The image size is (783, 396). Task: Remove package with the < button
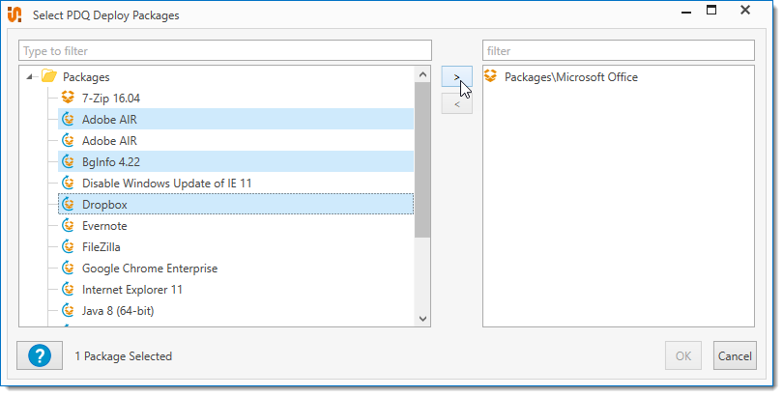pos(456,103)
